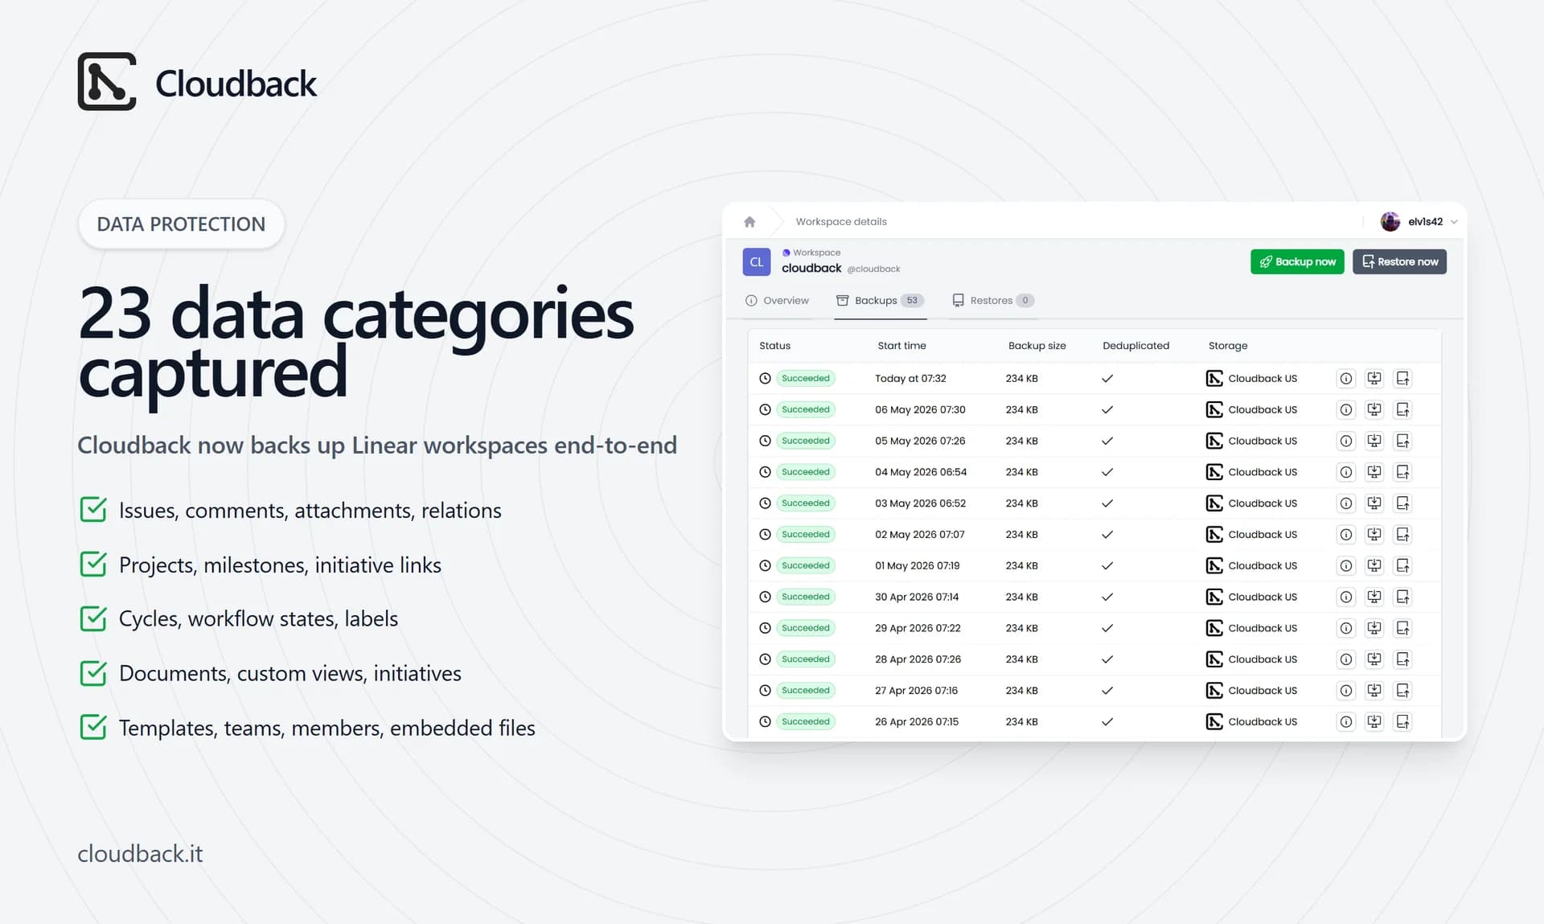Restore the 04 May 2026 06:54 backup
Viewport: 1544px width, 924px height.
click(1402, 472)
